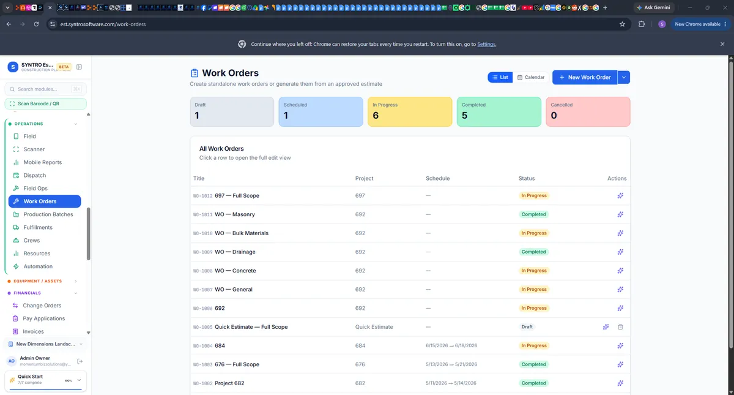
Task: Filter by the Draft status card
Action: (232, 111)
